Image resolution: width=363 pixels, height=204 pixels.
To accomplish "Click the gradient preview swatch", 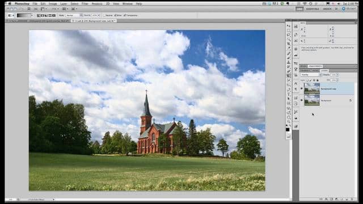I will point(24,15).
